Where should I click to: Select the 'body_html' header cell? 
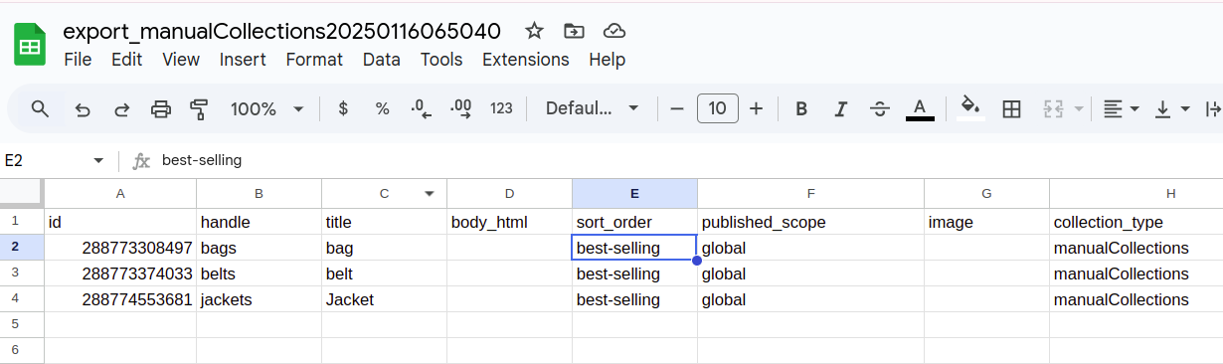point(509,222)
